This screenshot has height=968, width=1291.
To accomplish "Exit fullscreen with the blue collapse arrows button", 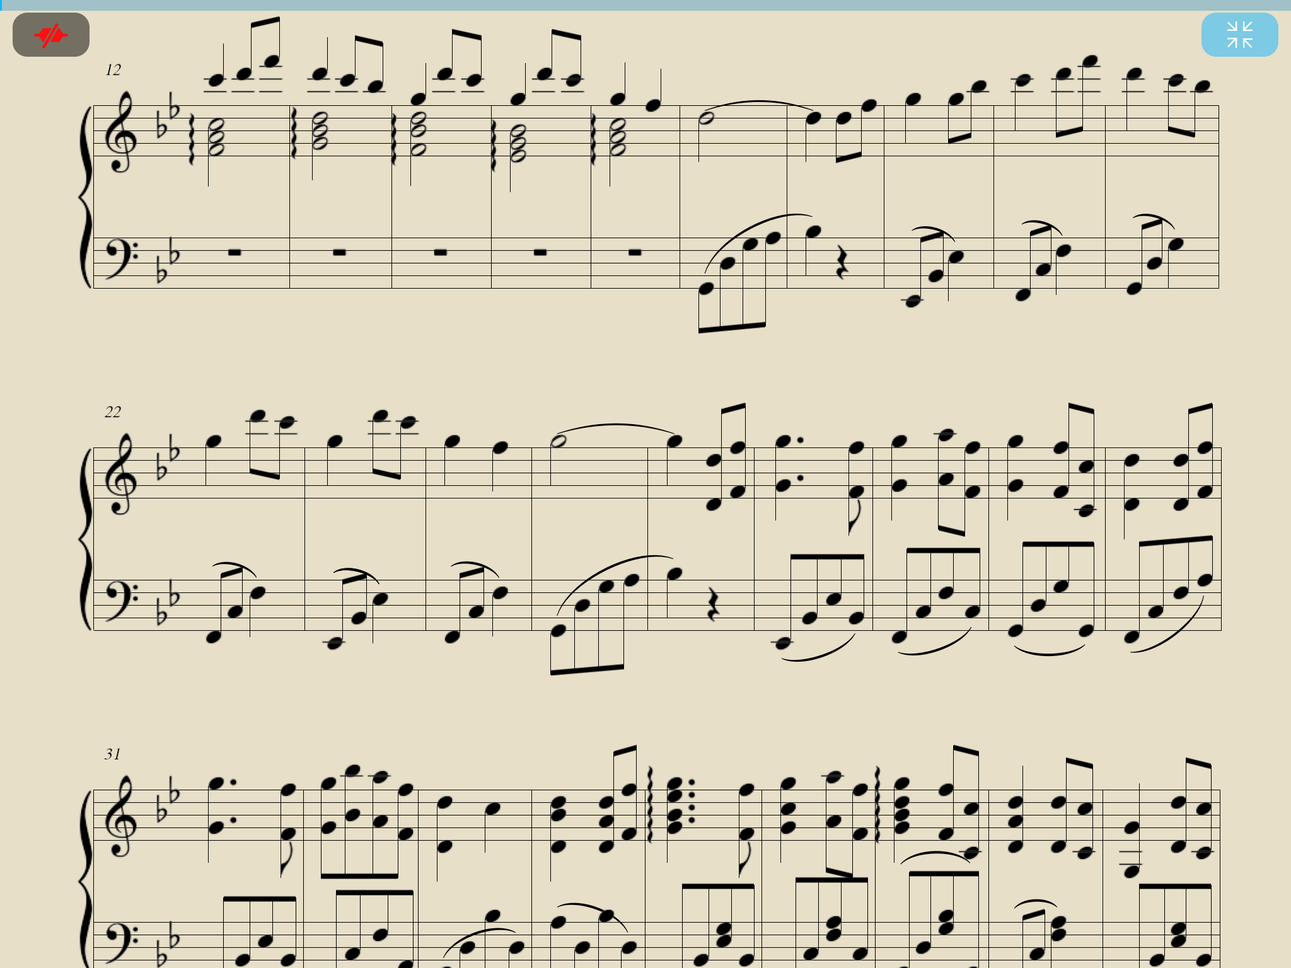I will 1239,35.
